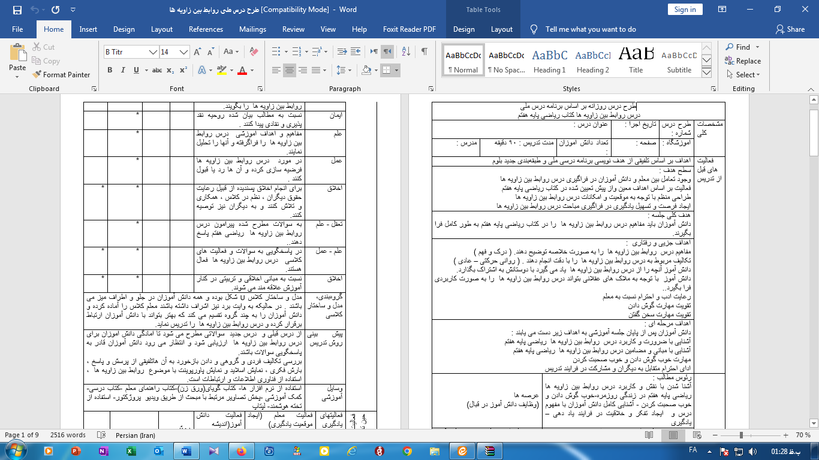Viewport: 819px width, 460px height.
Task: Switch to the Mailings tab
Action: click(x=252, y=29)
